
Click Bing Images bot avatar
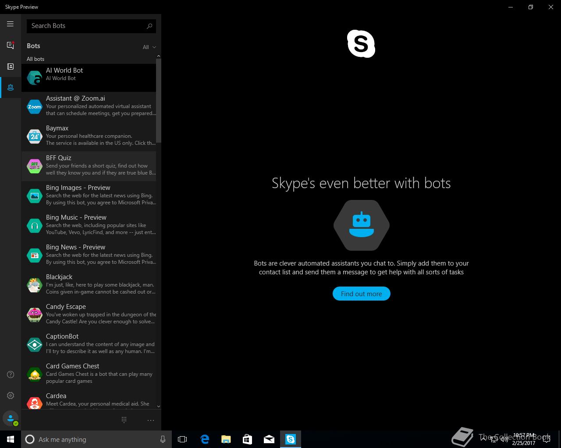click(x=35, y=196)
